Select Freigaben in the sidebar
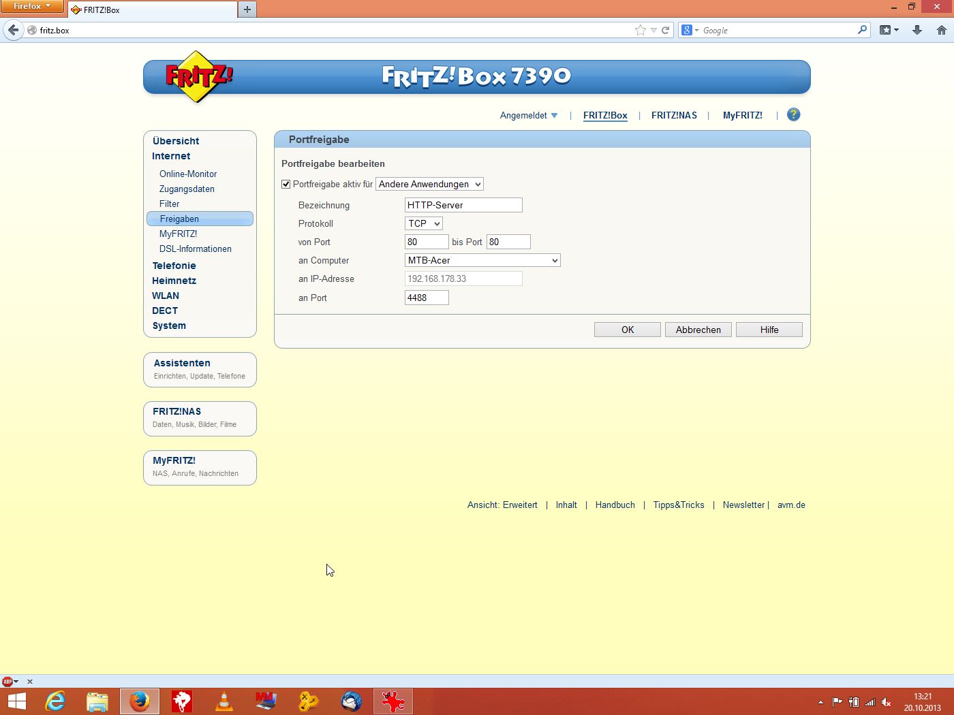954x715 pixels. coord(200,219)
